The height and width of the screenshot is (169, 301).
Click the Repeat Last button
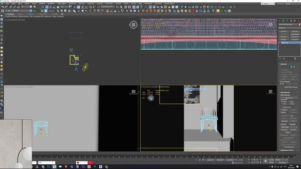(289, 98)
